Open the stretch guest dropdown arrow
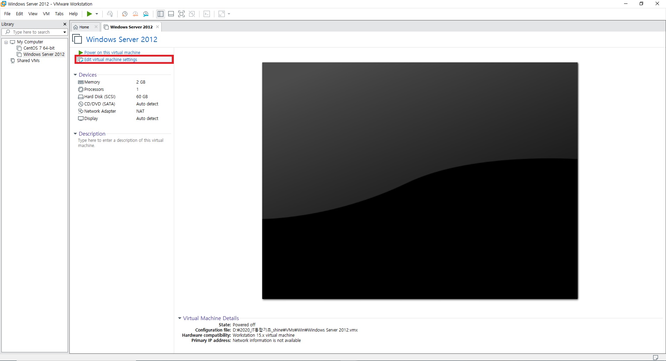Image resolution: width=666 pixels, height=361 pixels. (x=229, y=14)
